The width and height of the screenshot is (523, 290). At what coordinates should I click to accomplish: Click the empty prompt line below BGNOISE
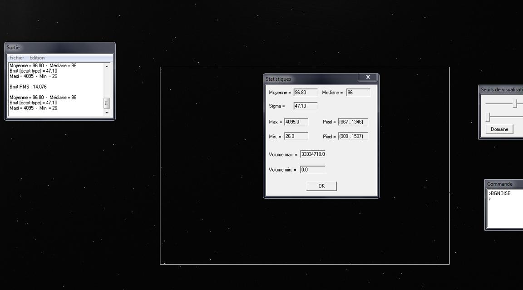point(505,199)
